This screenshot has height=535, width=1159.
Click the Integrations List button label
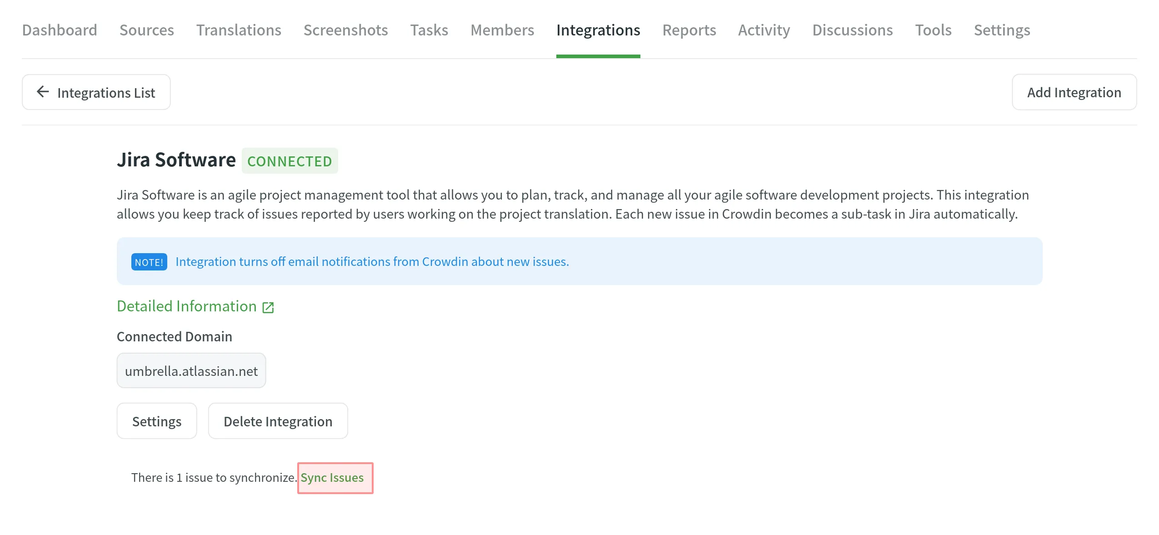click(106, 93)
